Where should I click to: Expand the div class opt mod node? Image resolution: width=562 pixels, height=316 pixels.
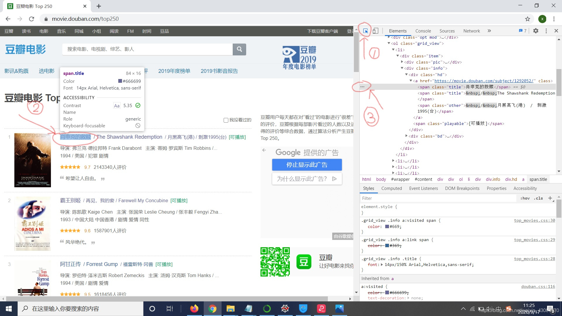coord(389,37)
